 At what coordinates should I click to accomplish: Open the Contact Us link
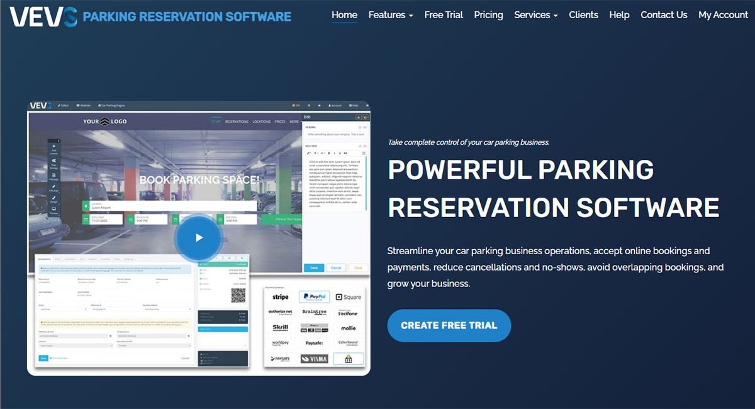[664, 15]
